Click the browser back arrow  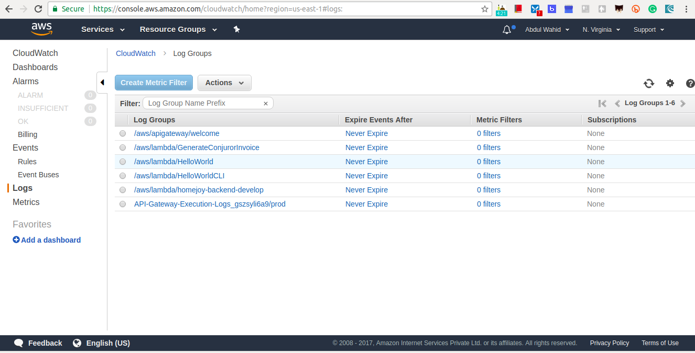[x=9, y=9]
